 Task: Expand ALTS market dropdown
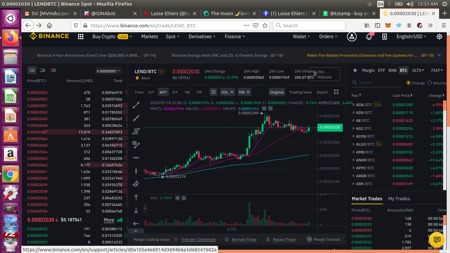click(418, 70)
